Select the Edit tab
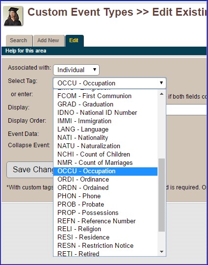Image resolution: width=208 pixels, height=265 pixels. pos(75,41)
